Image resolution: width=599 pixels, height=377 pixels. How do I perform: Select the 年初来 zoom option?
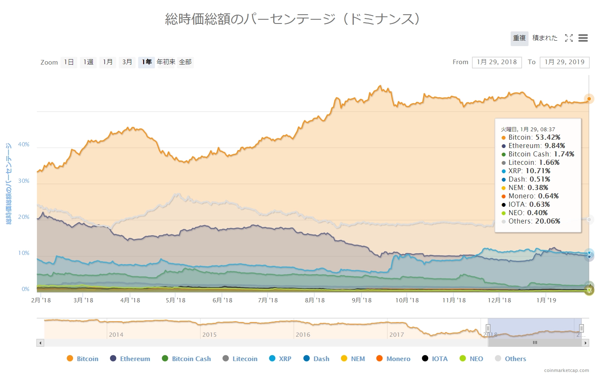tap(166, 62)
